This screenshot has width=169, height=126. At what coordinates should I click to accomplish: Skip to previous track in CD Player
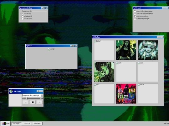[26, 102]
